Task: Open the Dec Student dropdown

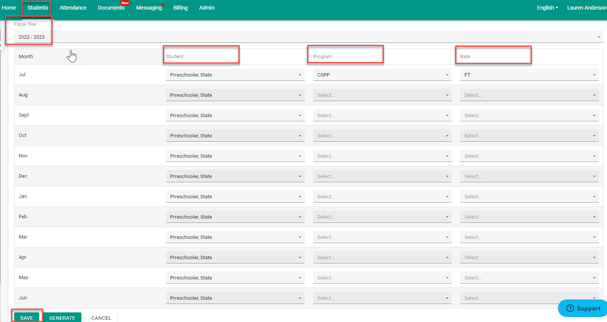Action: pyautogui.click(x=235, y=177)
